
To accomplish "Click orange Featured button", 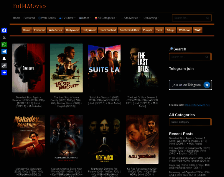I will [39, 30].
